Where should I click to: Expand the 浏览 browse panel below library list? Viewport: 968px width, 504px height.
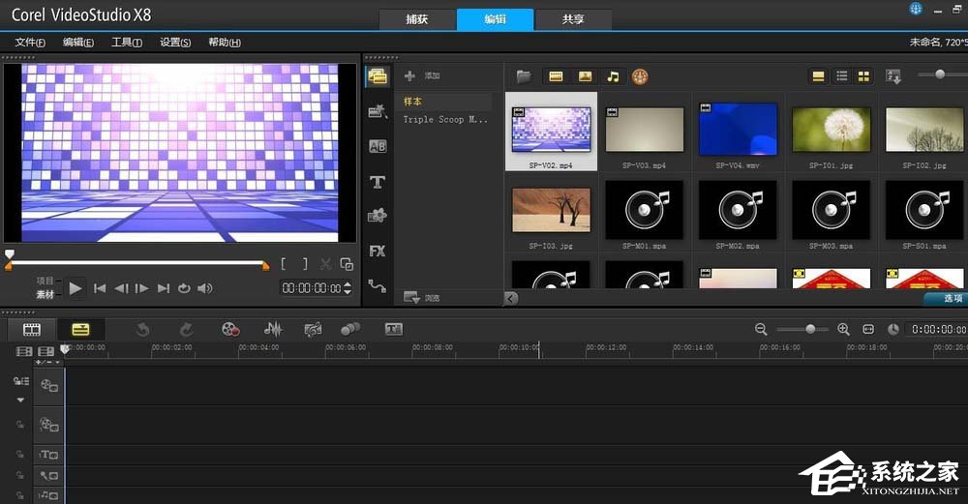pyautogui.click(x=411, y=298)
